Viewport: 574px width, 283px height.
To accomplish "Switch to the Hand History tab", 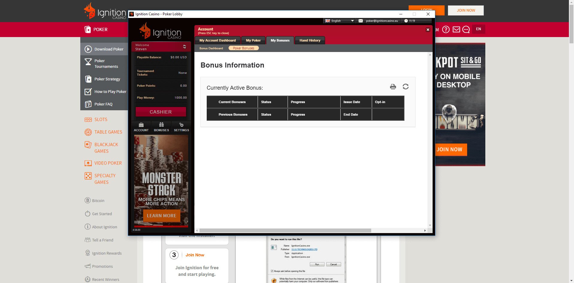I will pyautogui.click(x=309, y=40).
